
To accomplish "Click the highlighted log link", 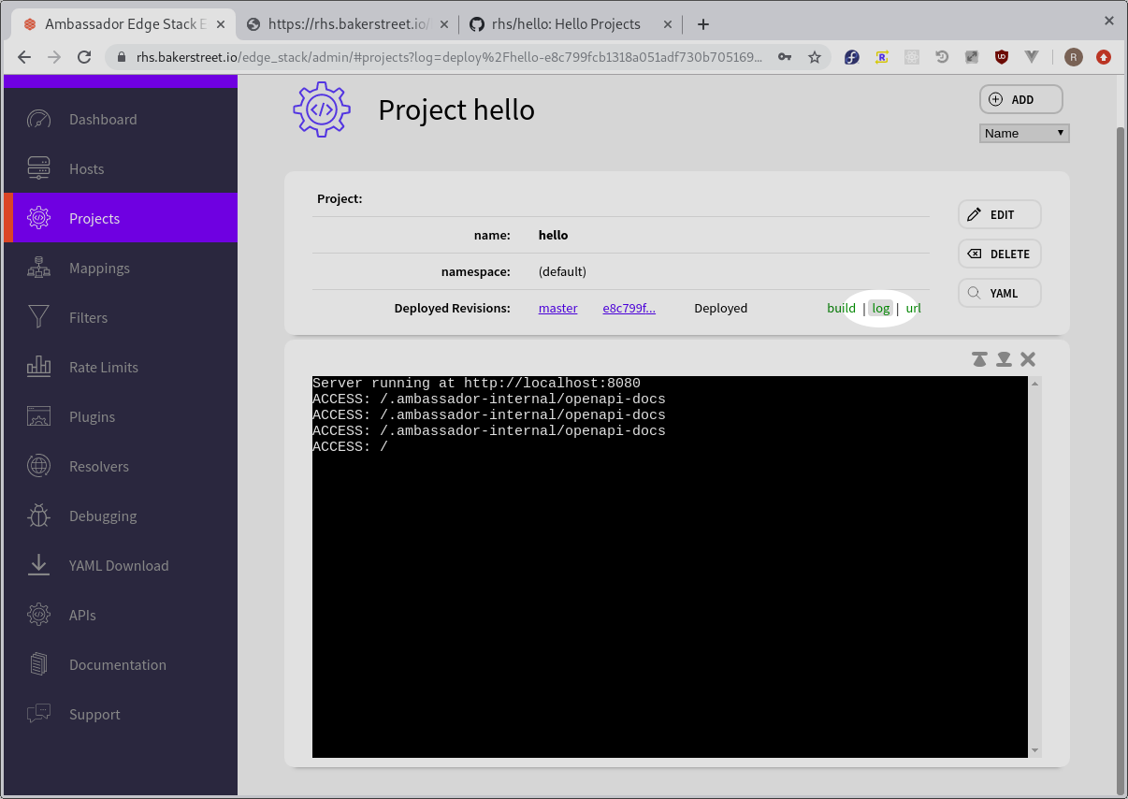I will tap(881, 308).
